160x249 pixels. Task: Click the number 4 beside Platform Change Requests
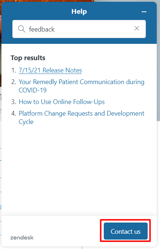tap(13, 113)
